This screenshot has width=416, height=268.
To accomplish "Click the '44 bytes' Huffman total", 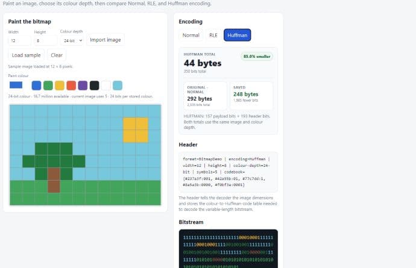I will point(203,63).
